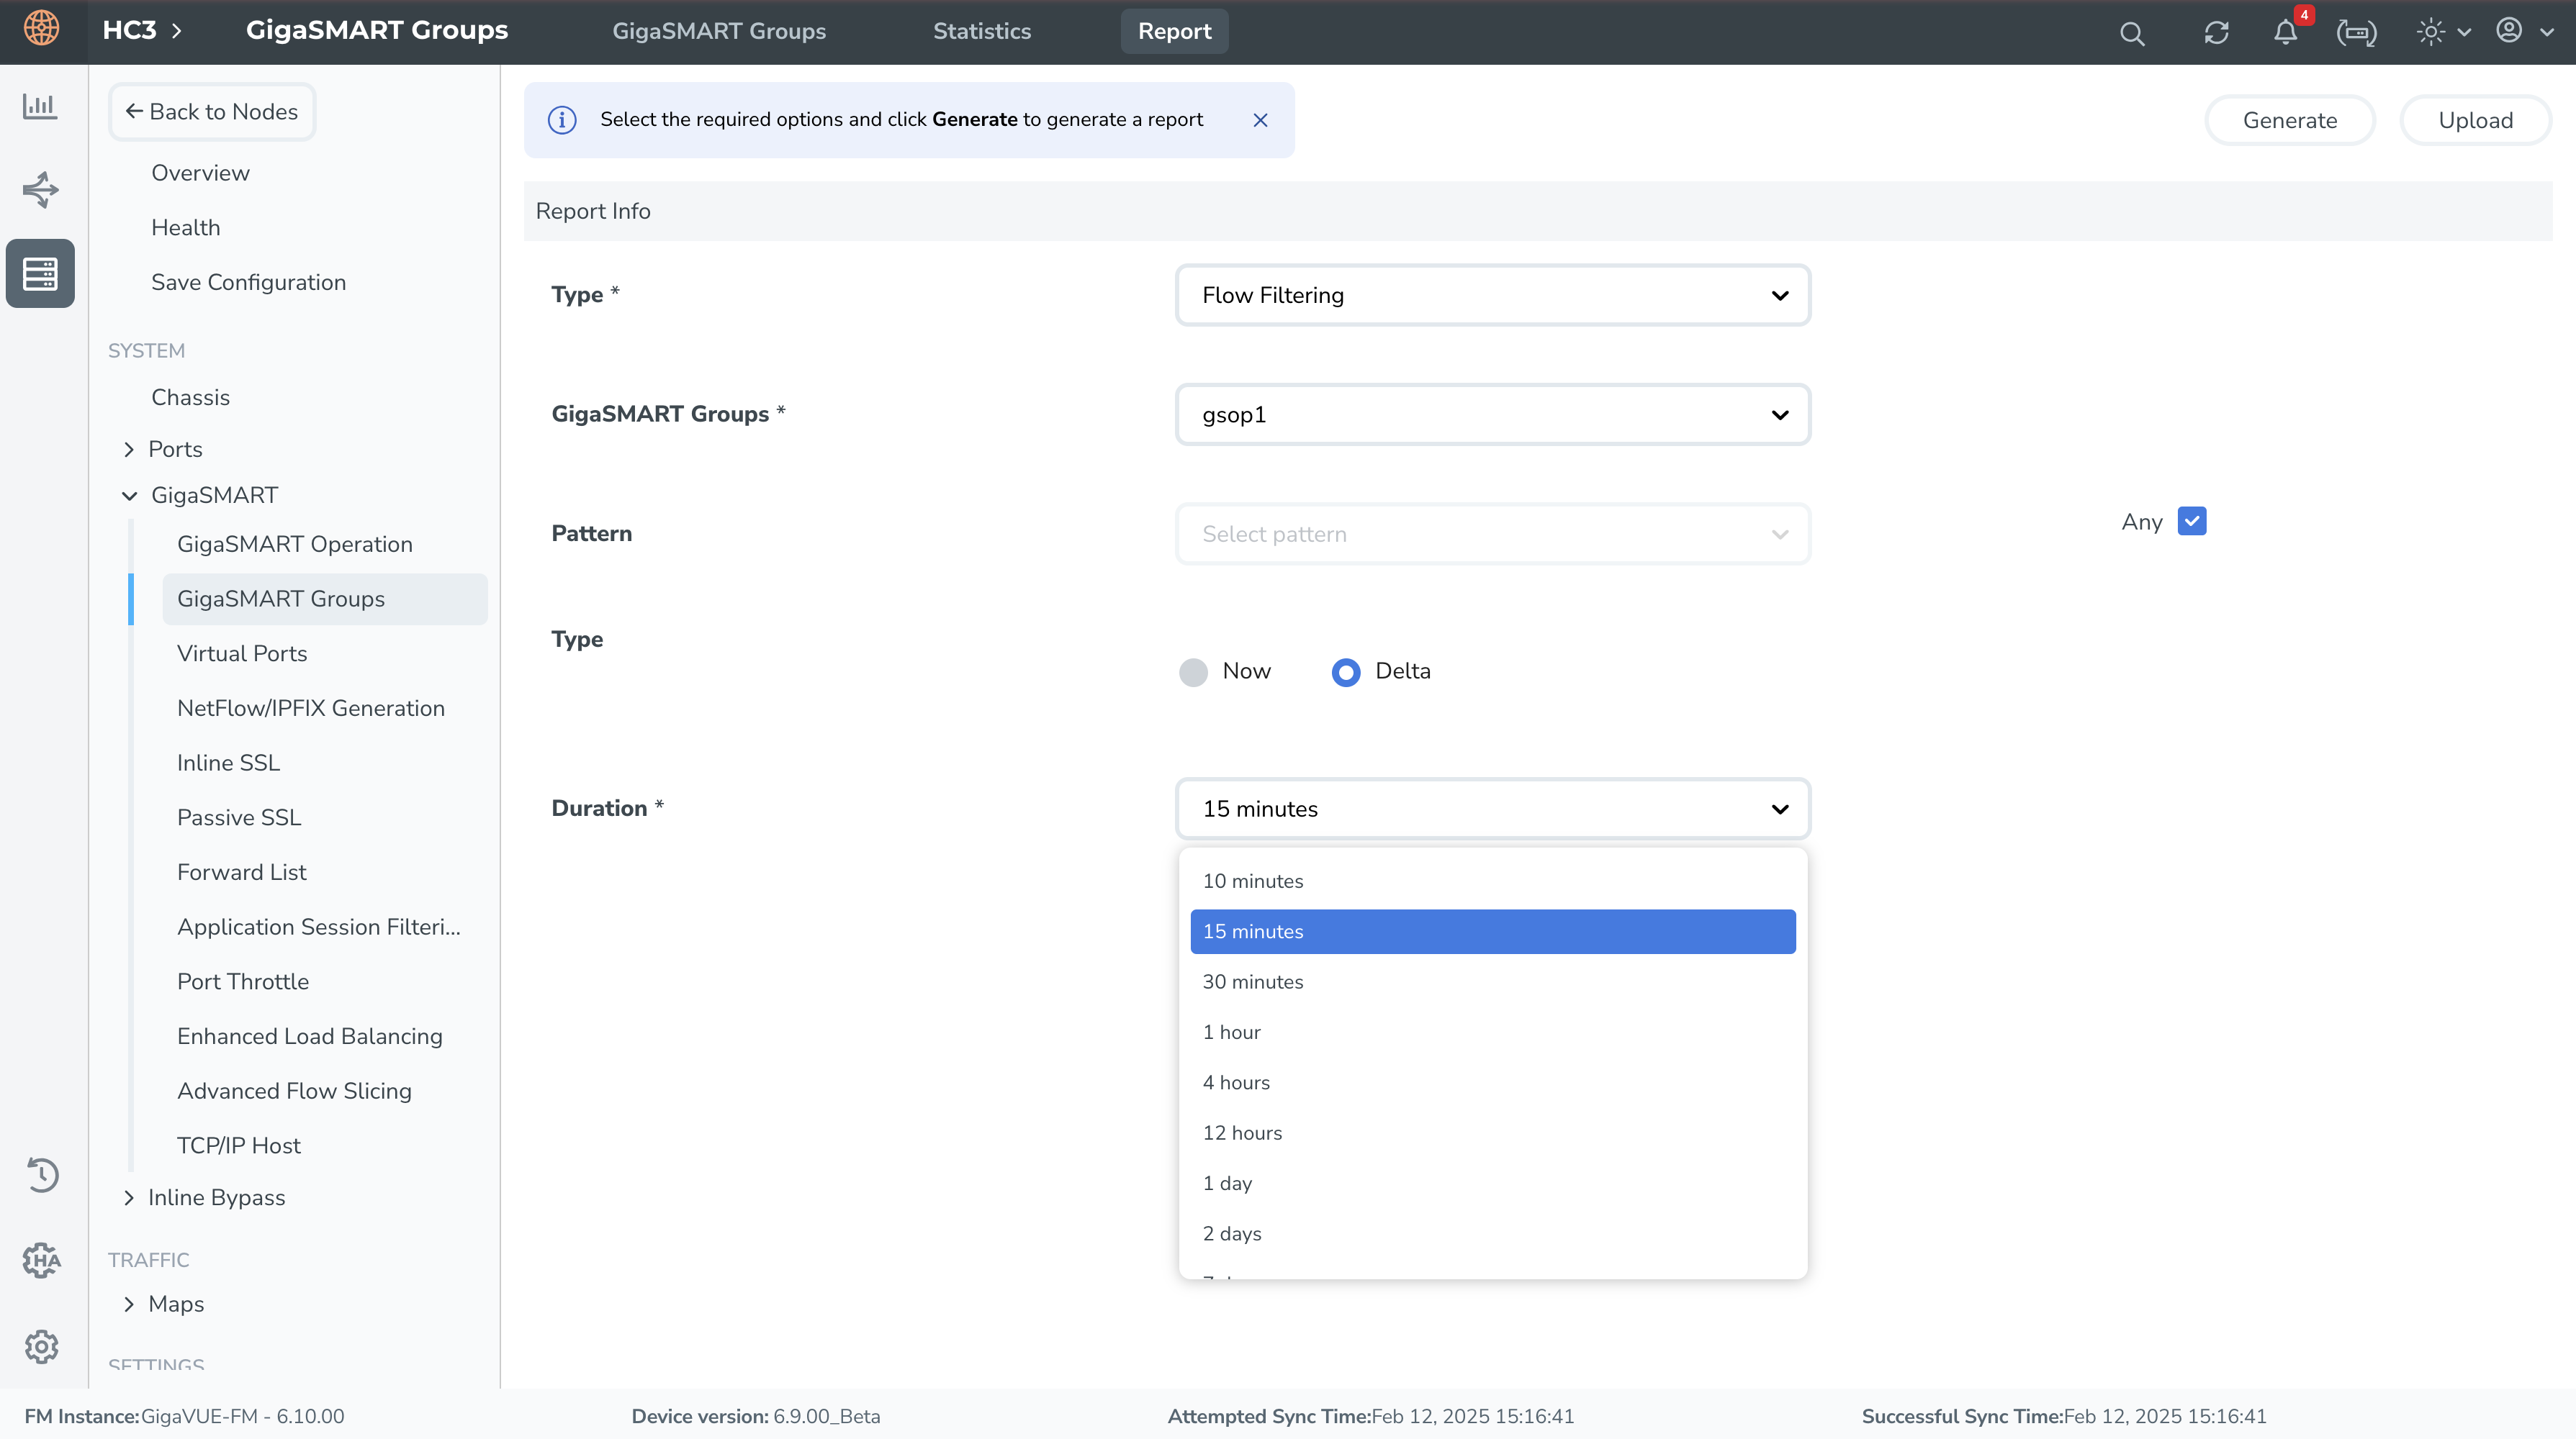The height and width of the screenshot is (1439, 2576).
Task: Click the dashboard chart icon in sidebar
Action: (x=40, y=105)
